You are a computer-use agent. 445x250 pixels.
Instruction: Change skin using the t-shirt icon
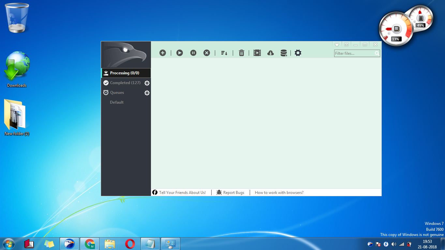coord(337,44)
